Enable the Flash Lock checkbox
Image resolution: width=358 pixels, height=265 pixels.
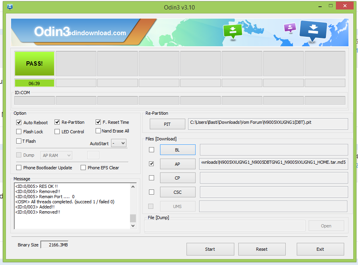pyautogui.click(x=19, y=132)
